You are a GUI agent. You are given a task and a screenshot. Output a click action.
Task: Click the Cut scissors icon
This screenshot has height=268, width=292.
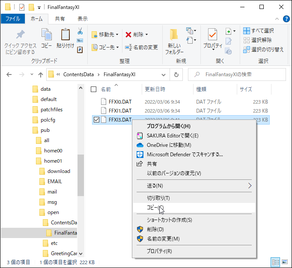point(80,31)
